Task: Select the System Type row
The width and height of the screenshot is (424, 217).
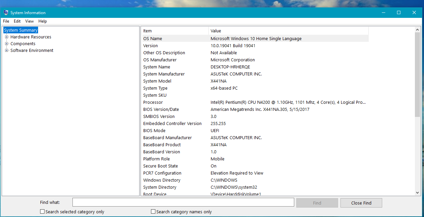Action: tap(255, 88)
